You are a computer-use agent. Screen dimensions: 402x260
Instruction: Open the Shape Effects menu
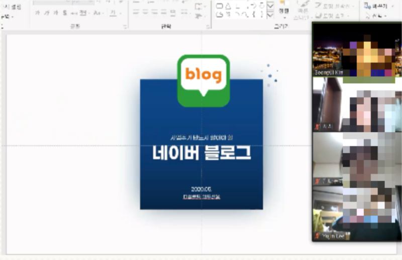click(332, 16)
